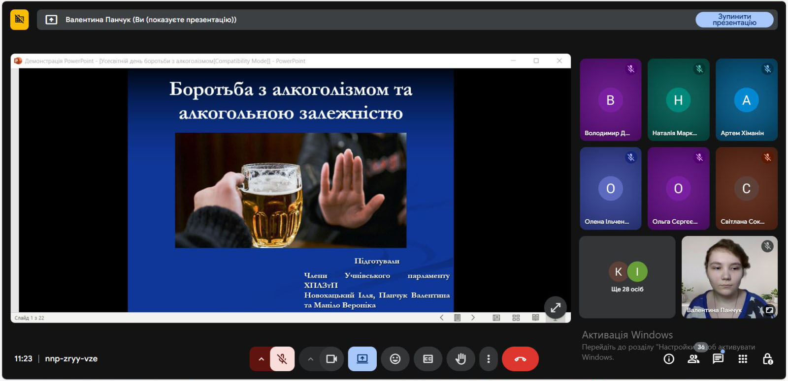Screen dimensions: 788x381
Task: Turn on the camera
Action: click(x=331, y=359)
